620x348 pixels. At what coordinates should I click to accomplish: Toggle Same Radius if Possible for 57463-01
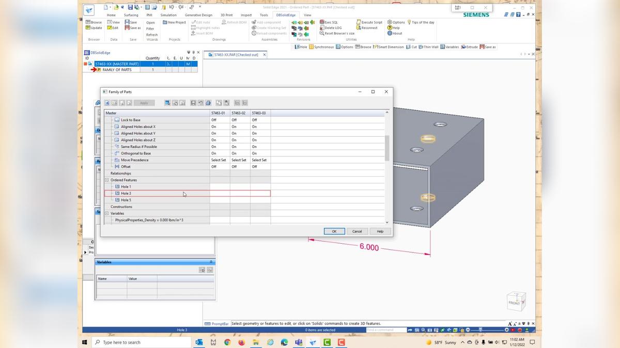coord(220,147)
